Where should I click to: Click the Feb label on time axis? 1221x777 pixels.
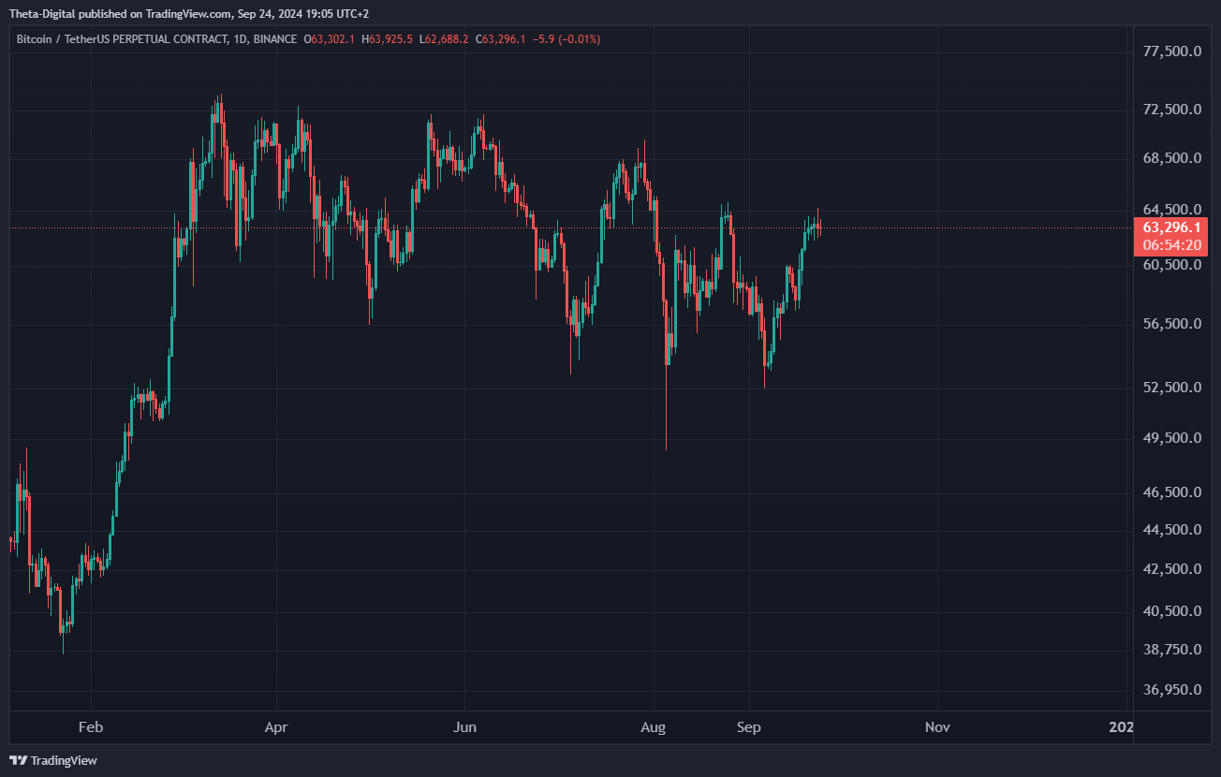point(91,727)
